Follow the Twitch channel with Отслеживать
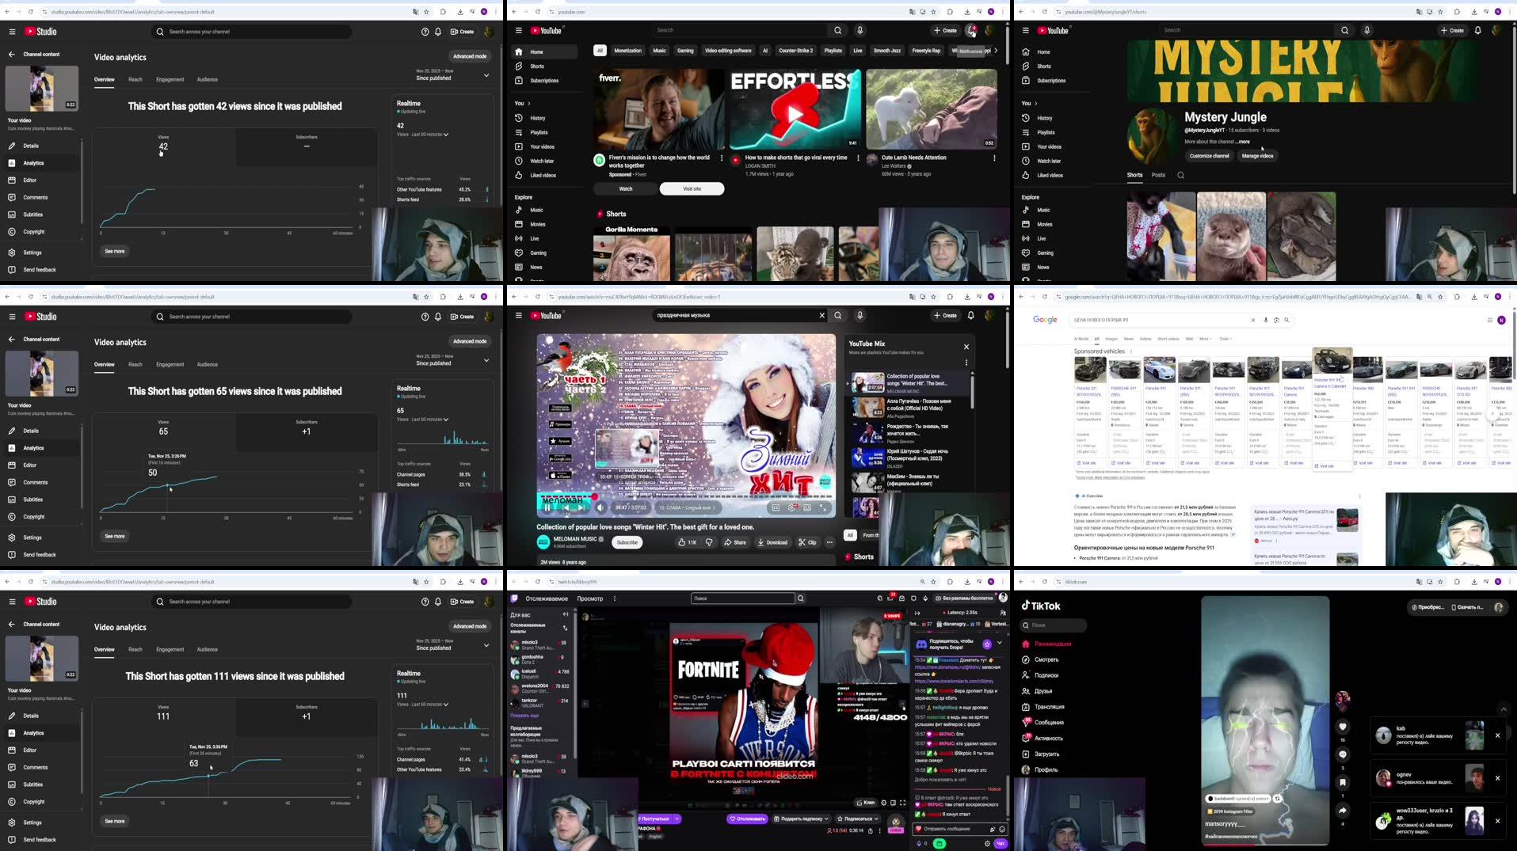Image resolution: width=1517 pixels, height=851 pixels. [745, 819]
